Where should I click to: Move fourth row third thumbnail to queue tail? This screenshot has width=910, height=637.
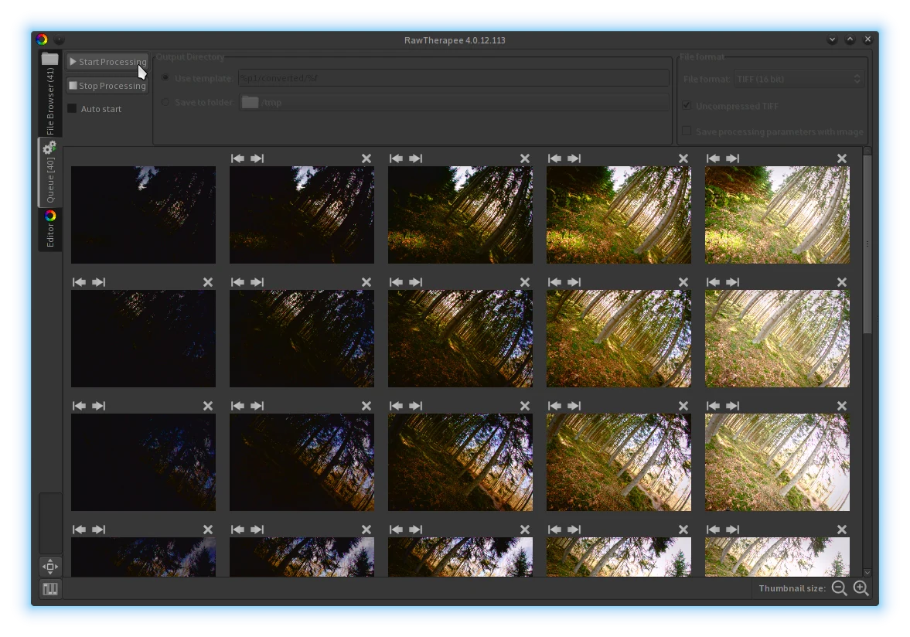415,529
